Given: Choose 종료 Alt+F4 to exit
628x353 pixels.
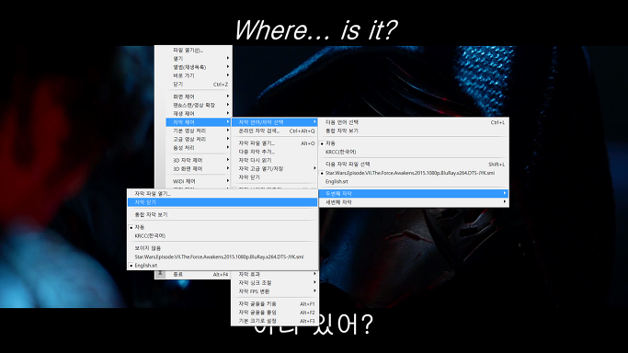Looking at the screenshot, I should coord(199,274).
